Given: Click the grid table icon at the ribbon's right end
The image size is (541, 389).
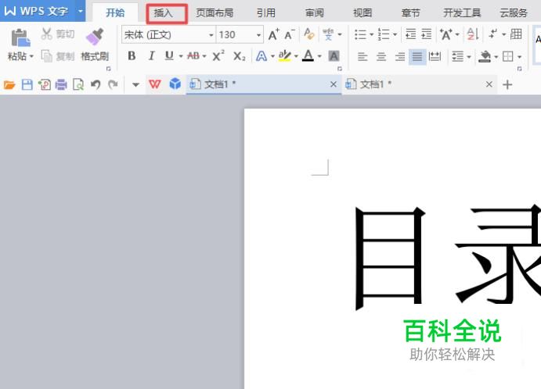Looking at the screenshot, I should pos(516,34).
